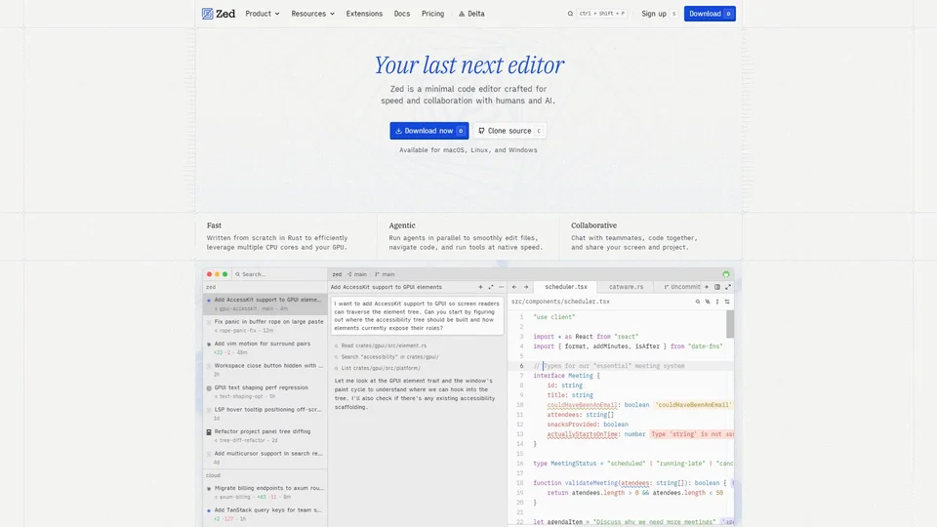Open the 'Workspace close button hidden' thread
This screenshot has height=527, width=937.
pyautogui.click(x=265, y=370)
